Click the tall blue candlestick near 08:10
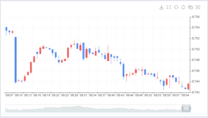The width and height of the screenshot is (208, 118). pos(15,60)
